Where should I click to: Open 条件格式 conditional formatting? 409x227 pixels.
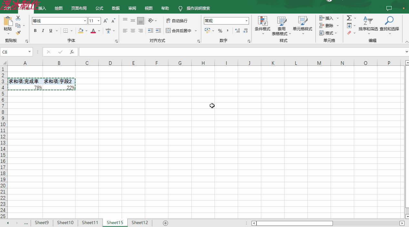coord(263,25)
